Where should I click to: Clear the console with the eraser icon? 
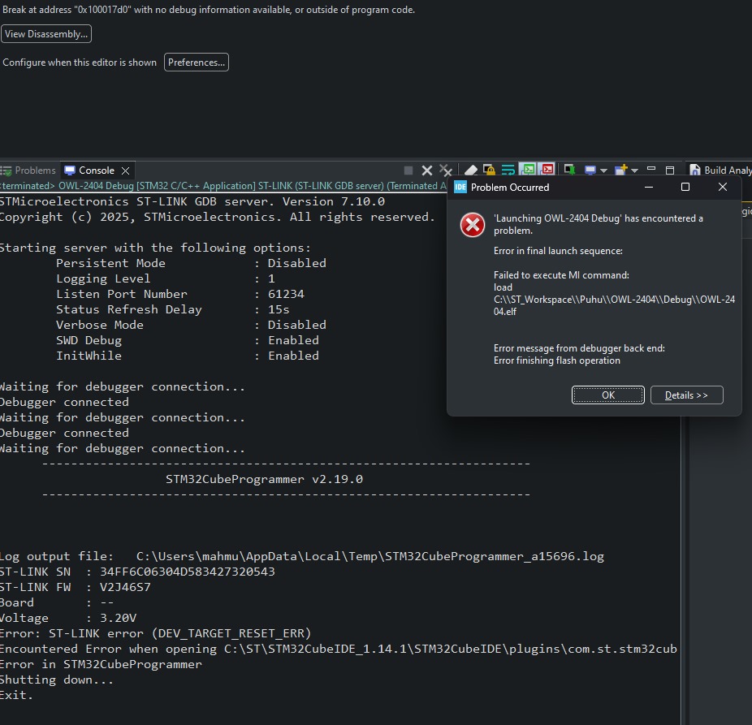coord(471,170)
